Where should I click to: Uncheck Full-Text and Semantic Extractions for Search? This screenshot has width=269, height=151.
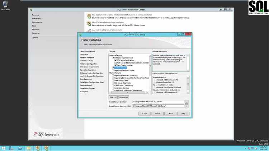tap(115, 63)
